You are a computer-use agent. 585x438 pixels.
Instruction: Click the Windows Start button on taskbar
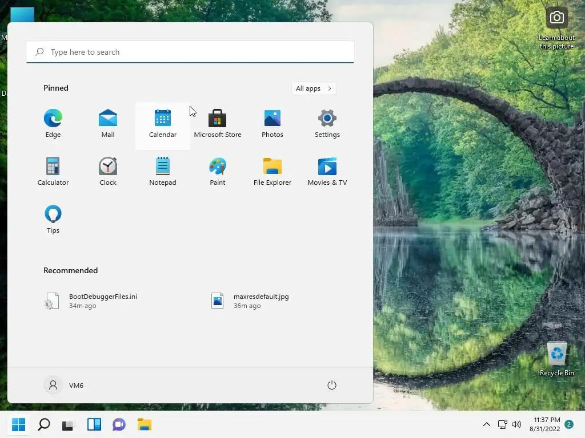(19, 424)
